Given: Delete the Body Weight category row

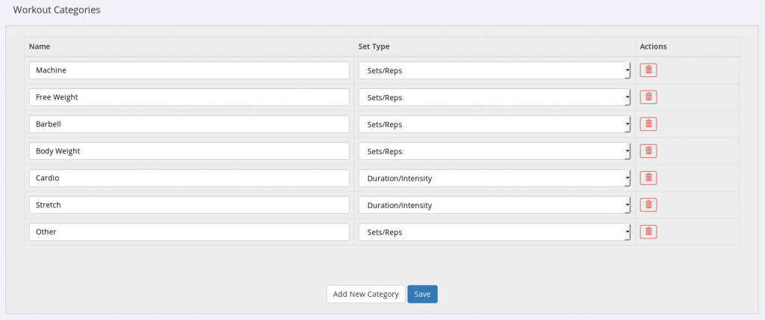Looking at the screenshot, I should point(648,151).
